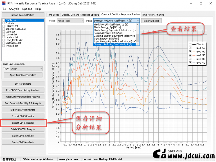The image size is (216, 162).
Task: Click the IRSA app icon in title bar
Action: (x=3, y=3)
